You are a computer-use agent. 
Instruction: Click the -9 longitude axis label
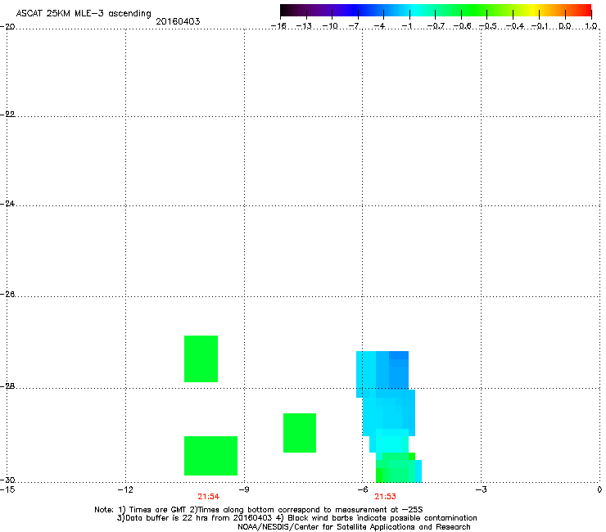point(244,490)
